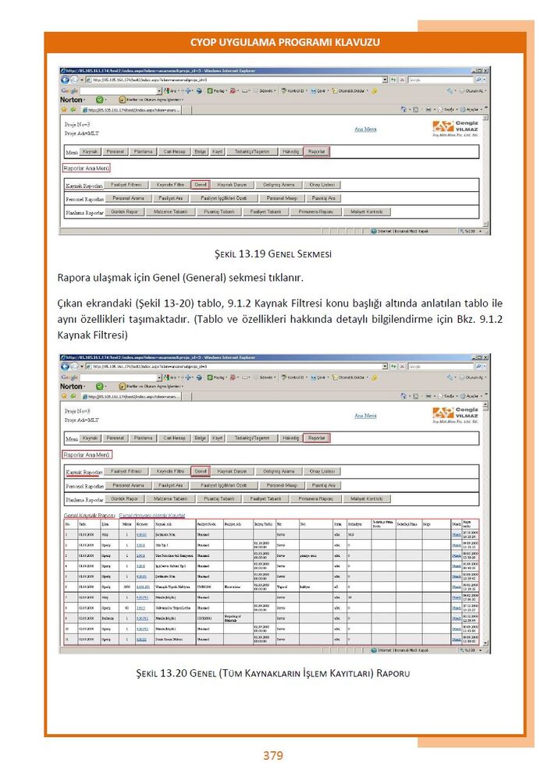Open the zoom level dropdown in the upper status bar
551x780 pixels.
click(480, 232)
